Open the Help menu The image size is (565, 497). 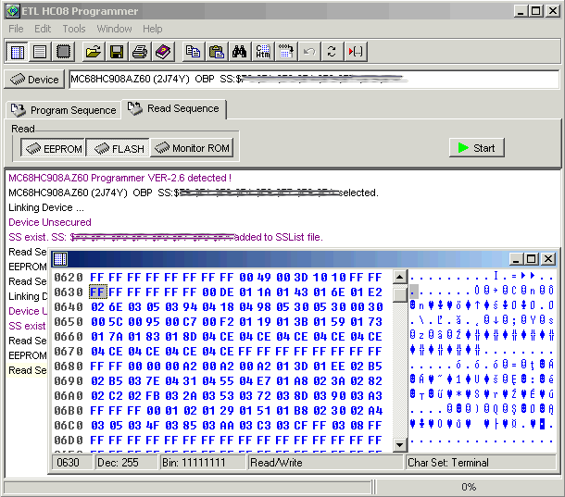(x=153, y=29)
